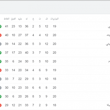
Task: Select the له column header
Action: [x=27, y=19]
